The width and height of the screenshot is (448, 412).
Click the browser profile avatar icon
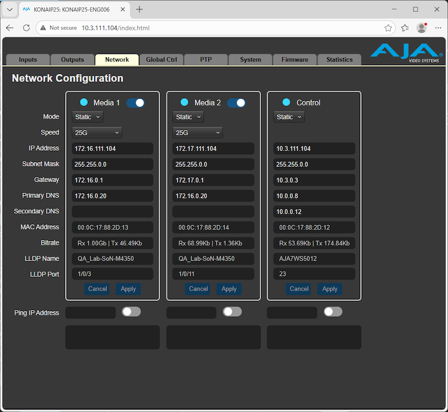(x=421, y=27)
